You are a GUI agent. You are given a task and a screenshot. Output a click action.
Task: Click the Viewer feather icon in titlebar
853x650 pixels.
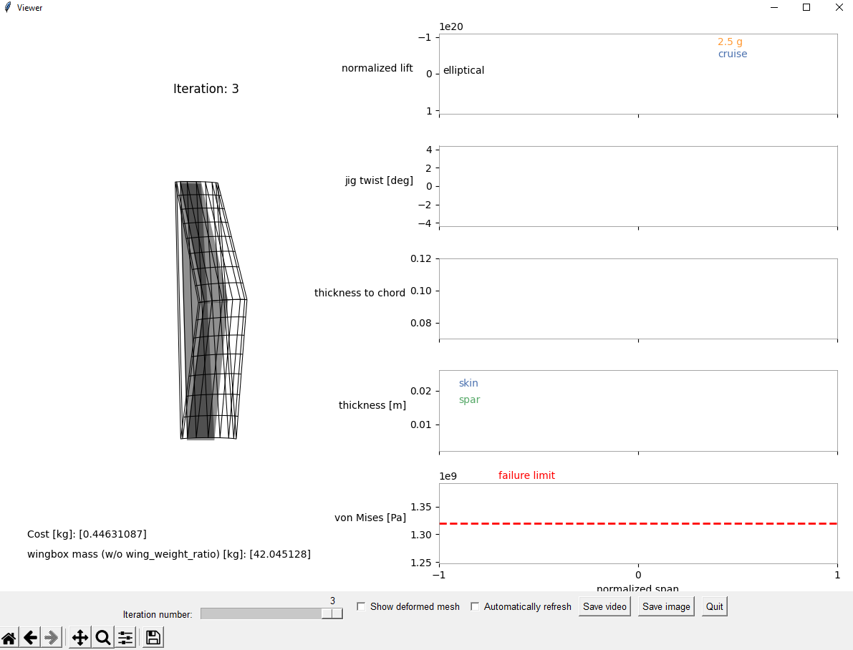tap(8, 7)
